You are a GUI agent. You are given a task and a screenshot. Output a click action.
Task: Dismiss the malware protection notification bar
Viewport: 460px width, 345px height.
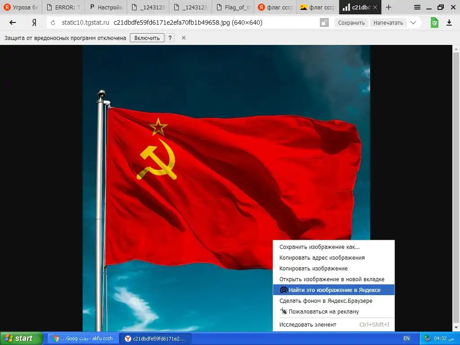(184, 38)
